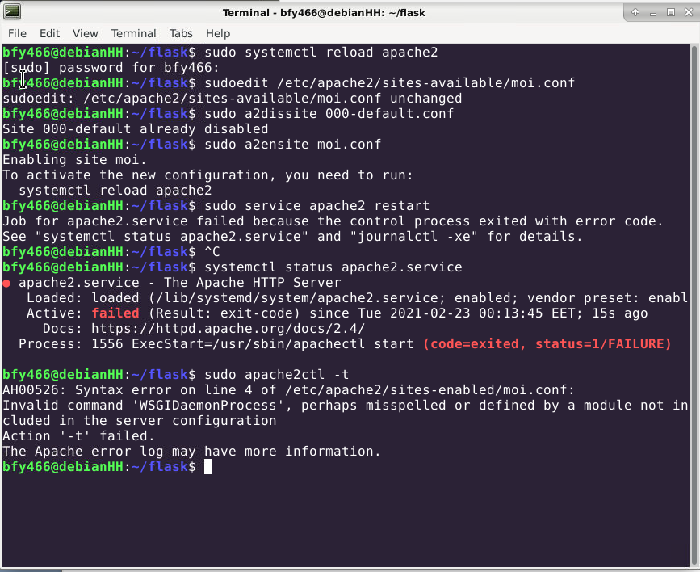700x572 pixels.
Task: Roll up window with the up-arrow button
Action: coord(635,12)
